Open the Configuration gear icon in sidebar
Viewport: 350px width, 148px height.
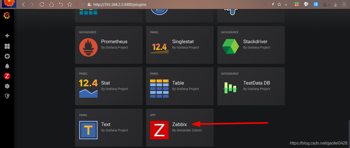click(x=7, y=86)
